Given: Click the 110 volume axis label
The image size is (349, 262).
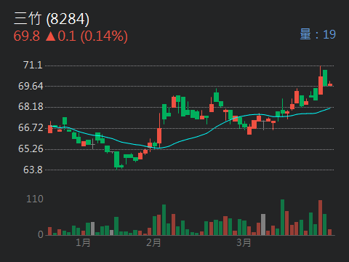Looking at the screenshot, I should [x=35, y=199].
